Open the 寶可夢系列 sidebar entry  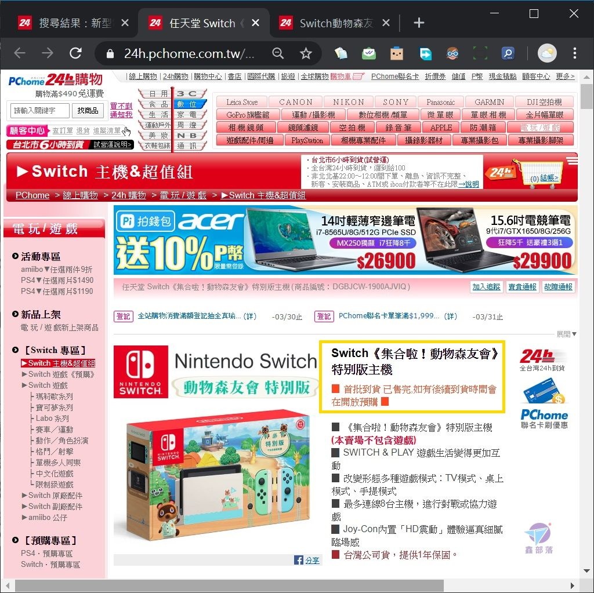tap(54, 408)
